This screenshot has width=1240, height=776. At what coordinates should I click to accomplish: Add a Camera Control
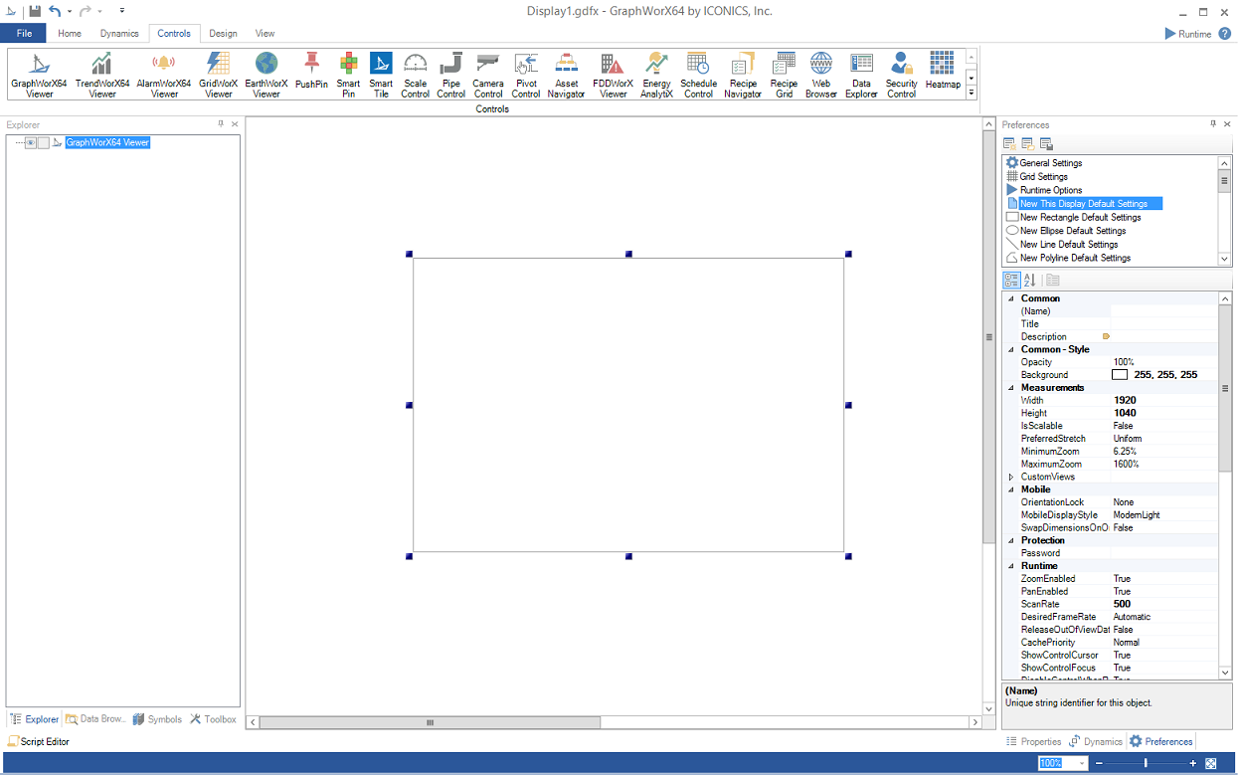pyautogui.click(x=488, y=75)
